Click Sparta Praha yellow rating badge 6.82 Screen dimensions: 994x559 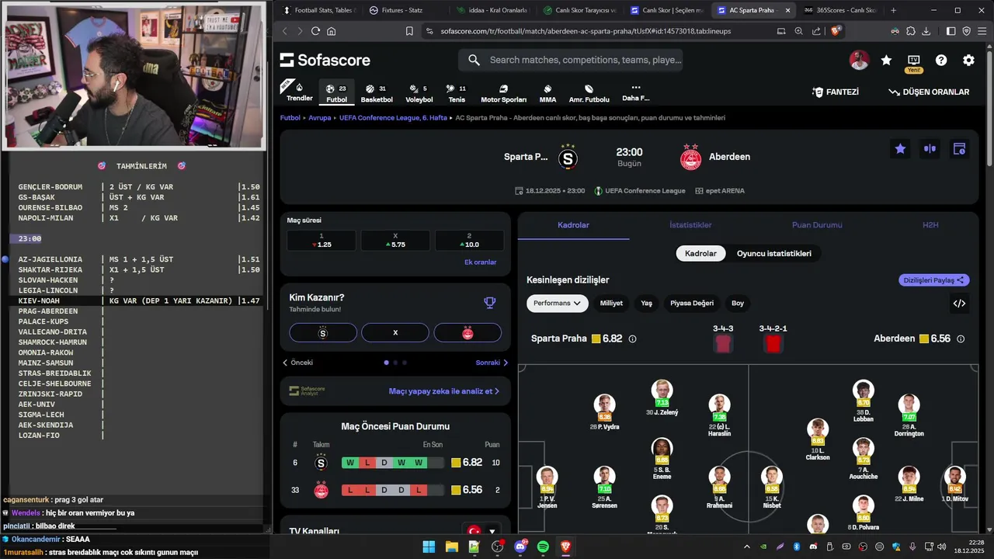pos(607,339)
